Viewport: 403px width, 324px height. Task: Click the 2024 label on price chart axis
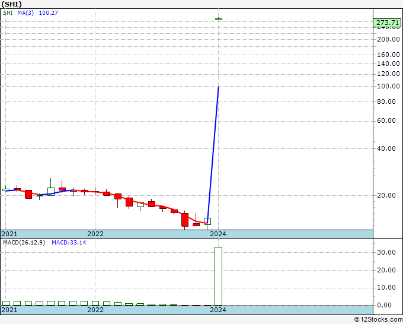pyautogui.click(x=218, y=234)
